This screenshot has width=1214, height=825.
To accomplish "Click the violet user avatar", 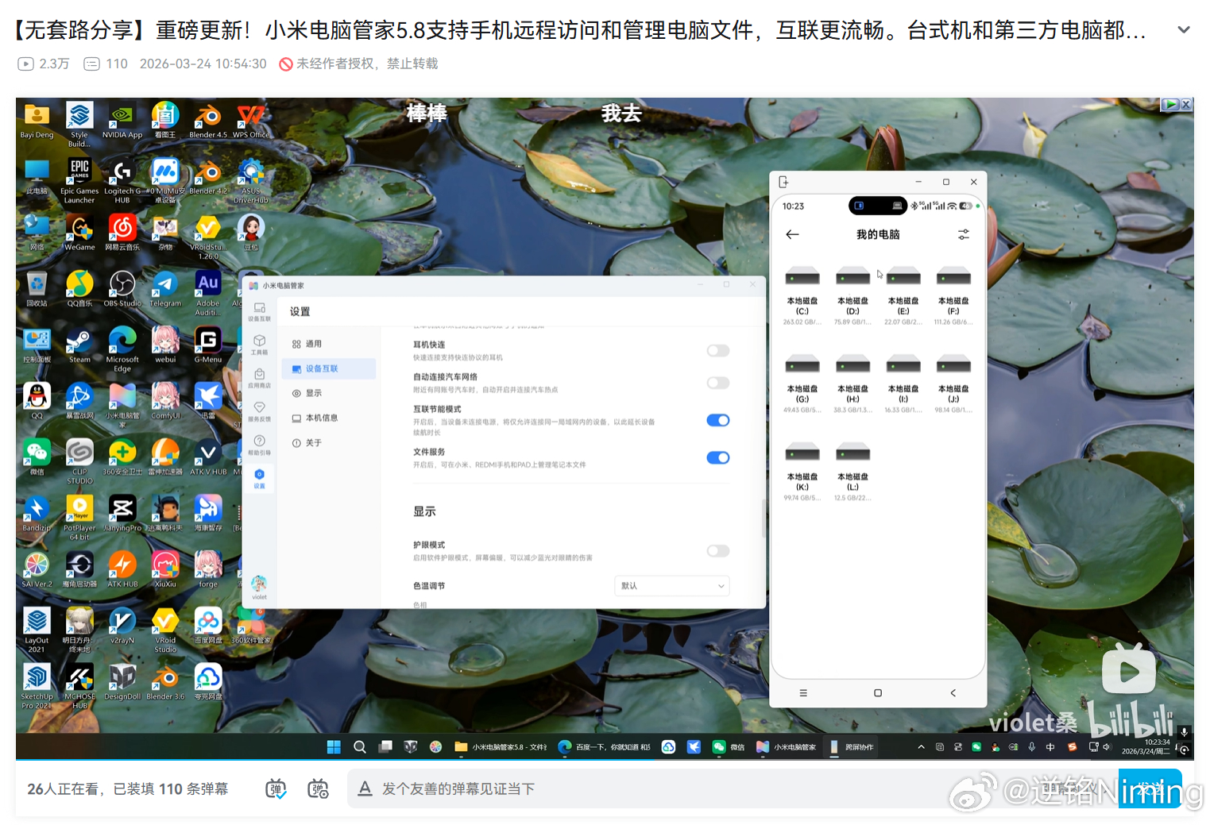I will (259, 584).
